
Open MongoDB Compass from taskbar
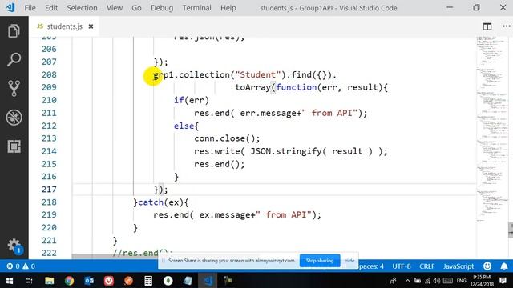click(x=168, y=281)
